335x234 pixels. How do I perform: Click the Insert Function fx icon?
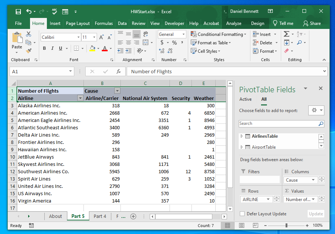click(x=119, y=72)
